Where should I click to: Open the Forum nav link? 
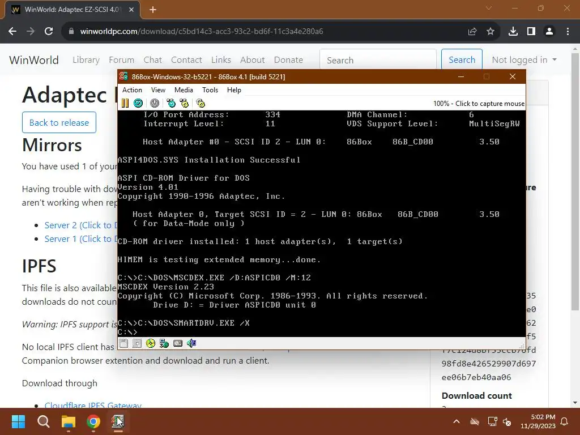click(121, 60)
